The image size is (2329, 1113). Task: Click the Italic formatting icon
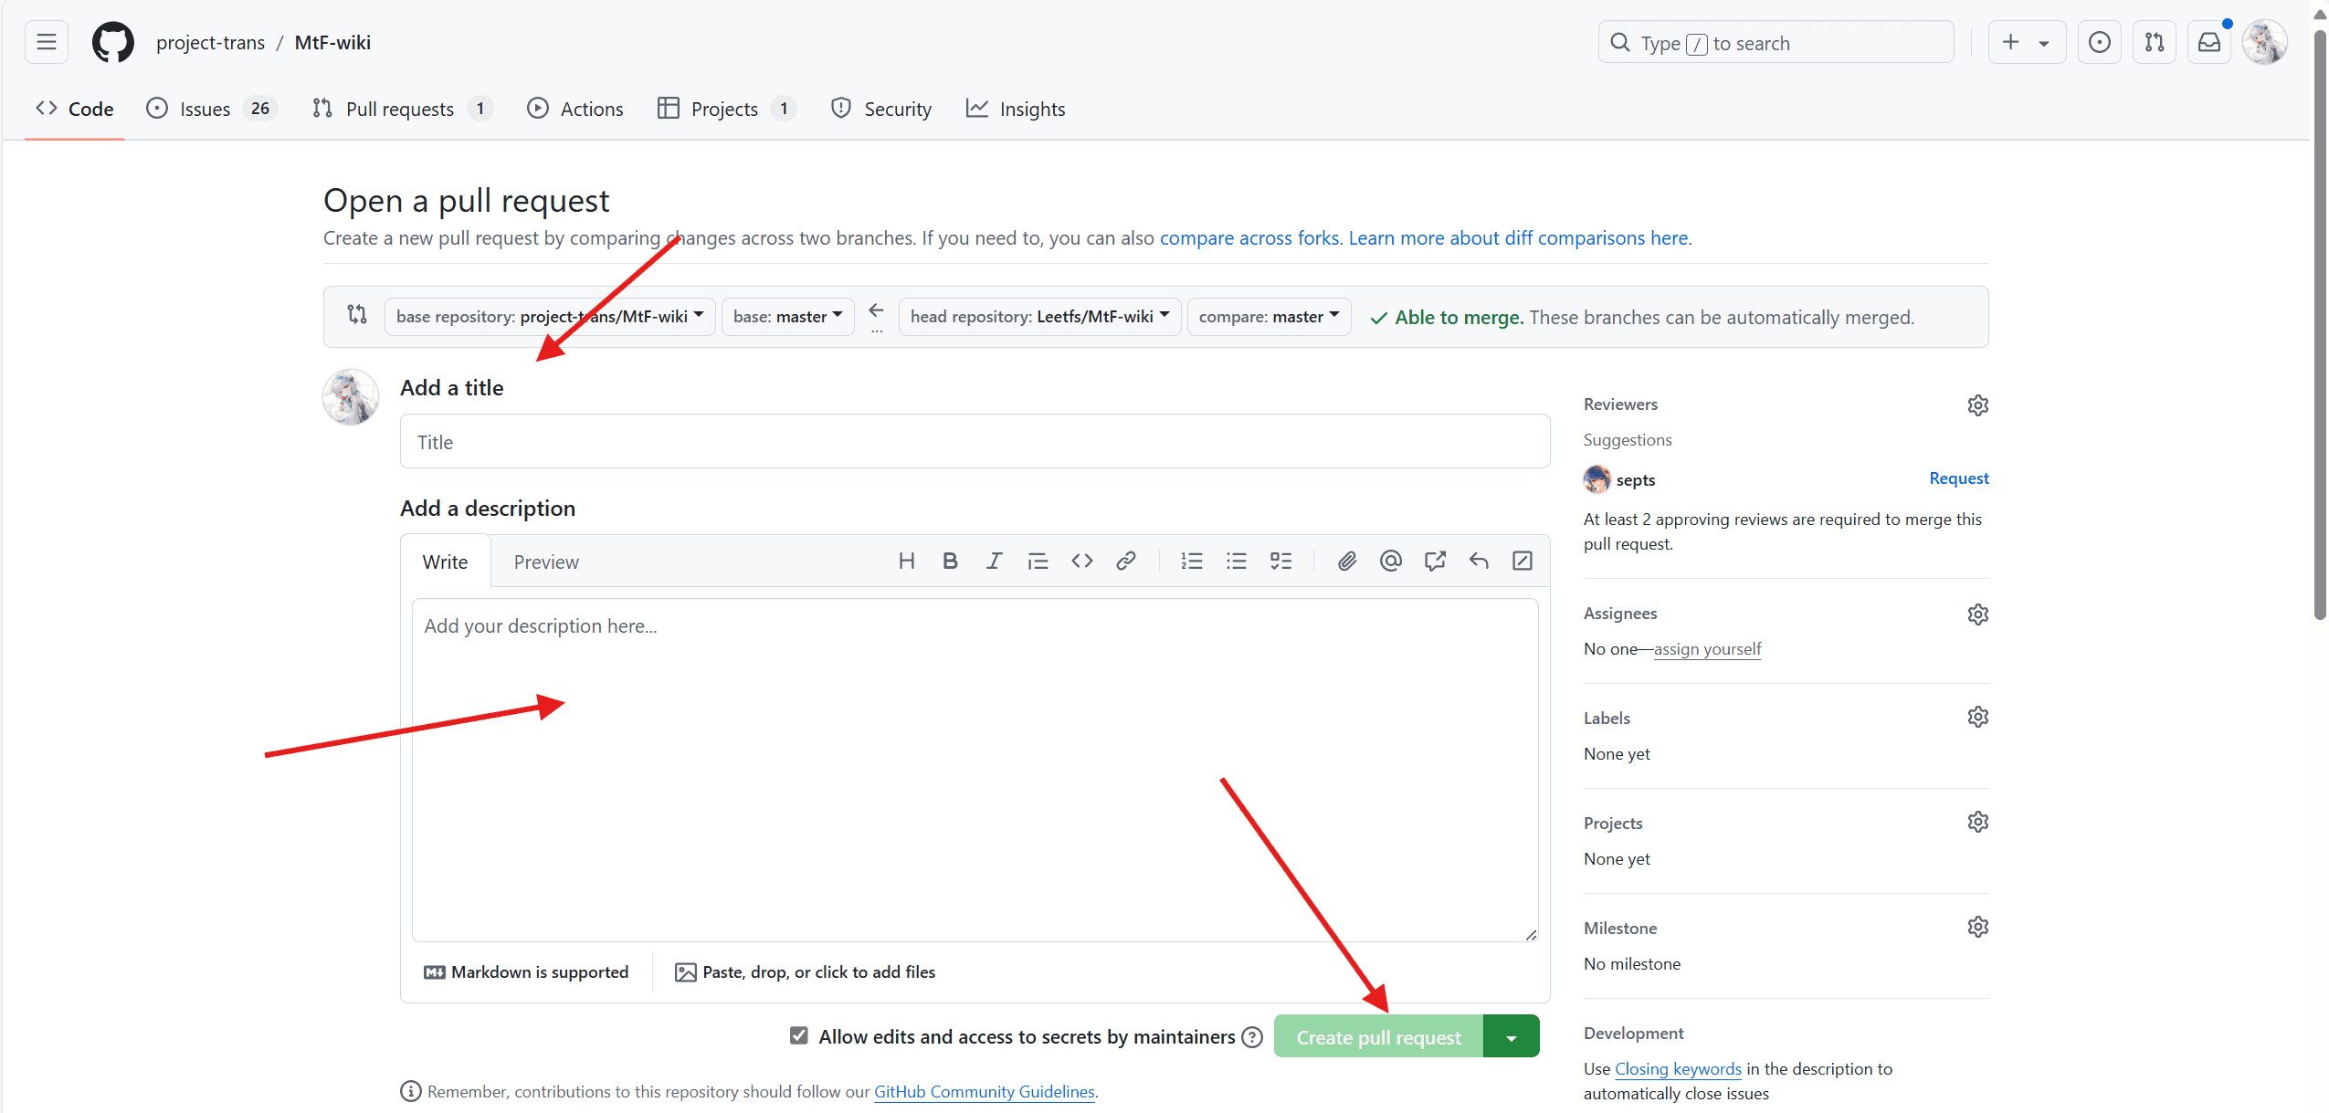pyautogui.click(x=994, y=561)
